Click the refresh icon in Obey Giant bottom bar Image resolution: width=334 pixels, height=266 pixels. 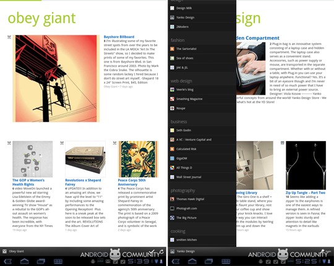[162, 252]
